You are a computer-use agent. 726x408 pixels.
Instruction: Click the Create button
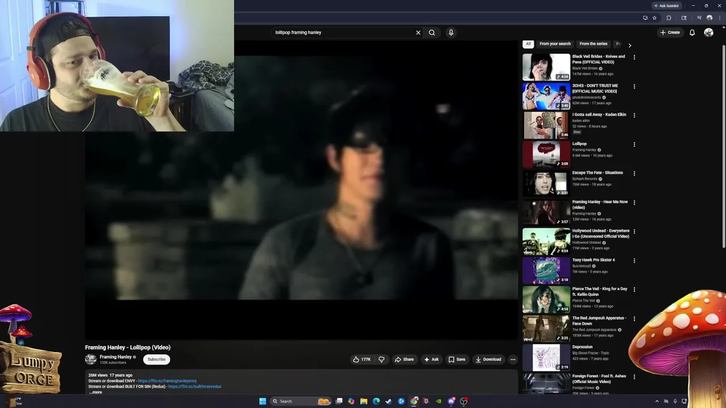pyautogui.click(x=670, y=32)
